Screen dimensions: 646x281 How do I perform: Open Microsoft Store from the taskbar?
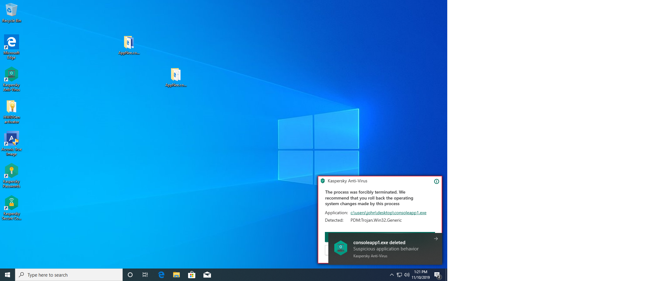[x=192, y=275]
